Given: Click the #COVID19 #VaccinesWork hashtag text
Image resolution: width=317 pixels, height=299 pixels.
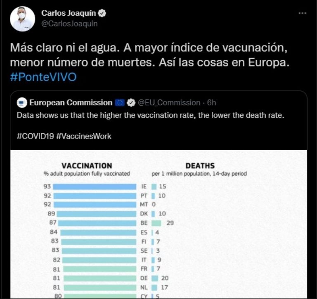Looking at the screenshot, I should pyautogui.click(x=64, y=136).
